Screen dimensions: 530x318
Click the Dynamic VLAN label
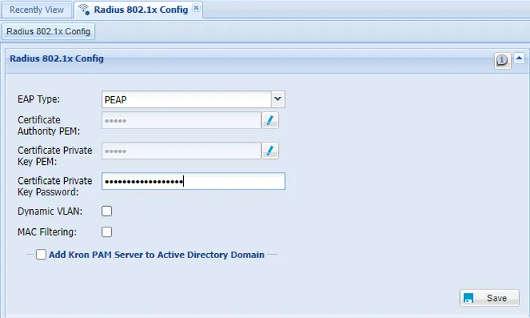tap(50, 211)
